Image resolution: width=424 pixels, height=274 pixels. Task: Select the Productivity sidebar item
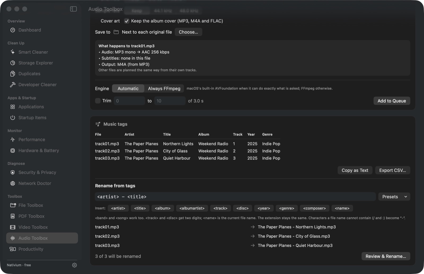pyautogui.click(x=42, y=249)
